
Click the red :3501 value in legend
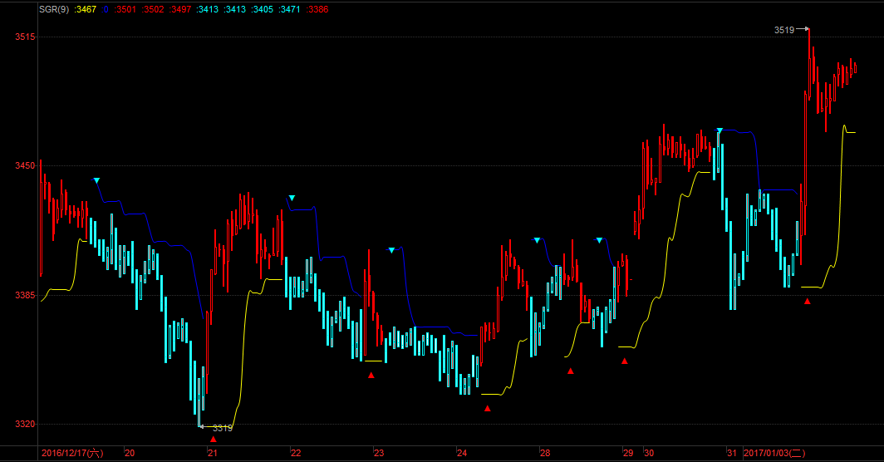click(x=125, y=9)
